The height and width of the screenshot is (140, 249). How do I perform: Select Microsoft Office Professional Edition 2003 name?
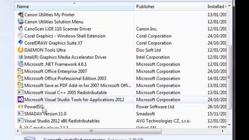65,79
